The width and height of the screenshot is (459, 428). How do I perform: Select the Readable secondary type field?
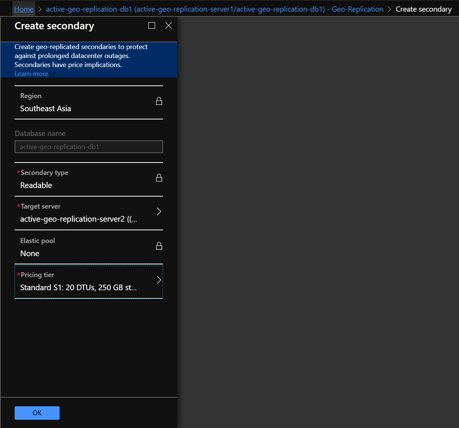[x=88, y=180]
